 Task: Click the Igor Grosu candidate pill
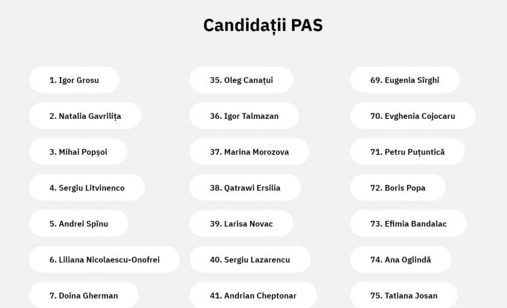click(74, 80)
